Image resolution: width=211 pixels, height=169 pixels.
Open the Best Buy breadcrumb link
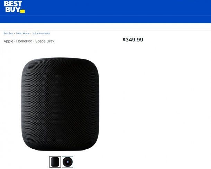[8, 34]
